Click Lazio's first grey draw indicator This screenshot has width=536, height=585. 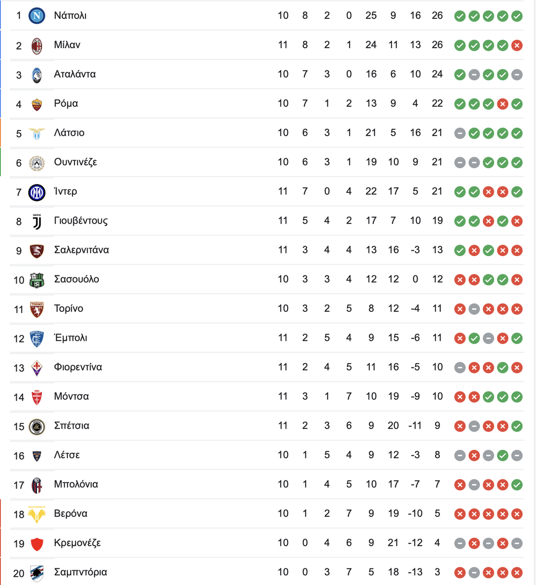click(x=460, y=133)
